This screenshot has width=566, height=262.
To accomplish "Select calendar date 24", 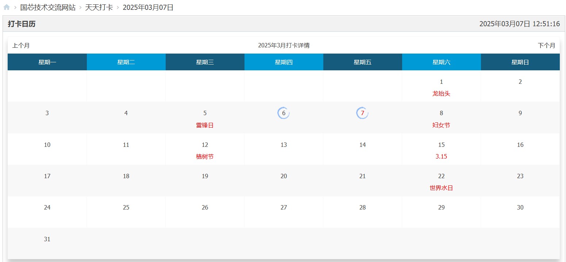I will tap(47, 207).
